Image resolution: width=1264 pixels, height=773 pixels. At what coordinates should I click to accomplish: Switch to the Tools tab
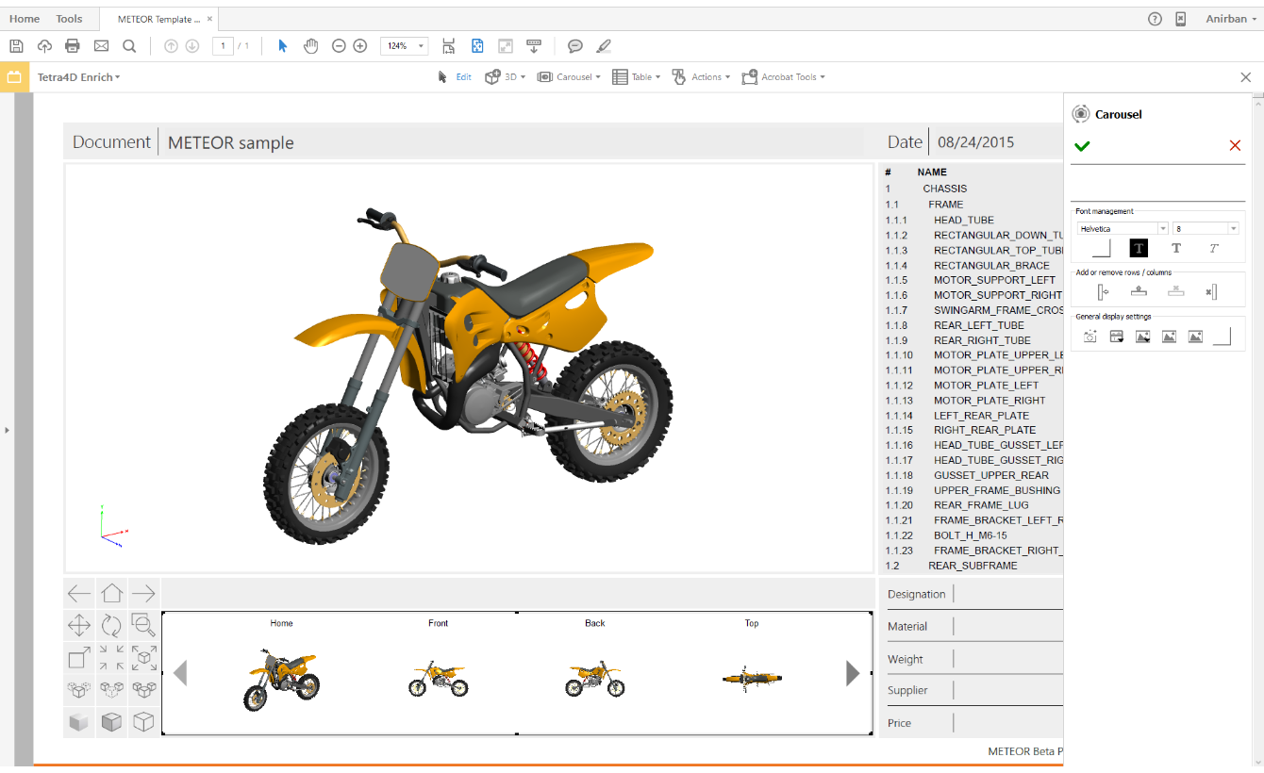pyautogui.click(x=69, y=19)
